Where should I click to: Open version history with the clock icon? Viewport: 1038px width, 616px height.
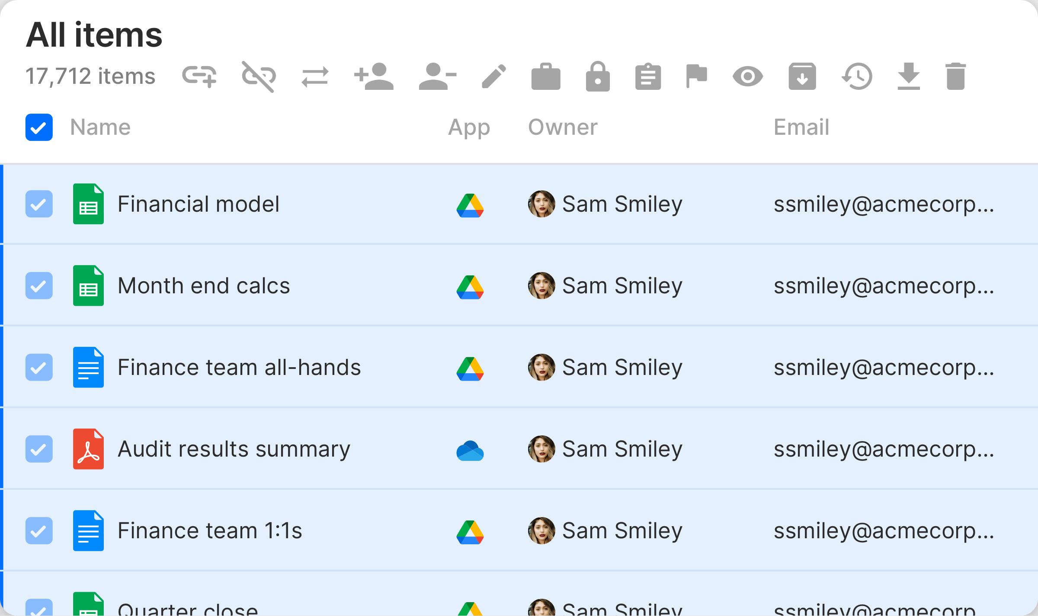856,76
